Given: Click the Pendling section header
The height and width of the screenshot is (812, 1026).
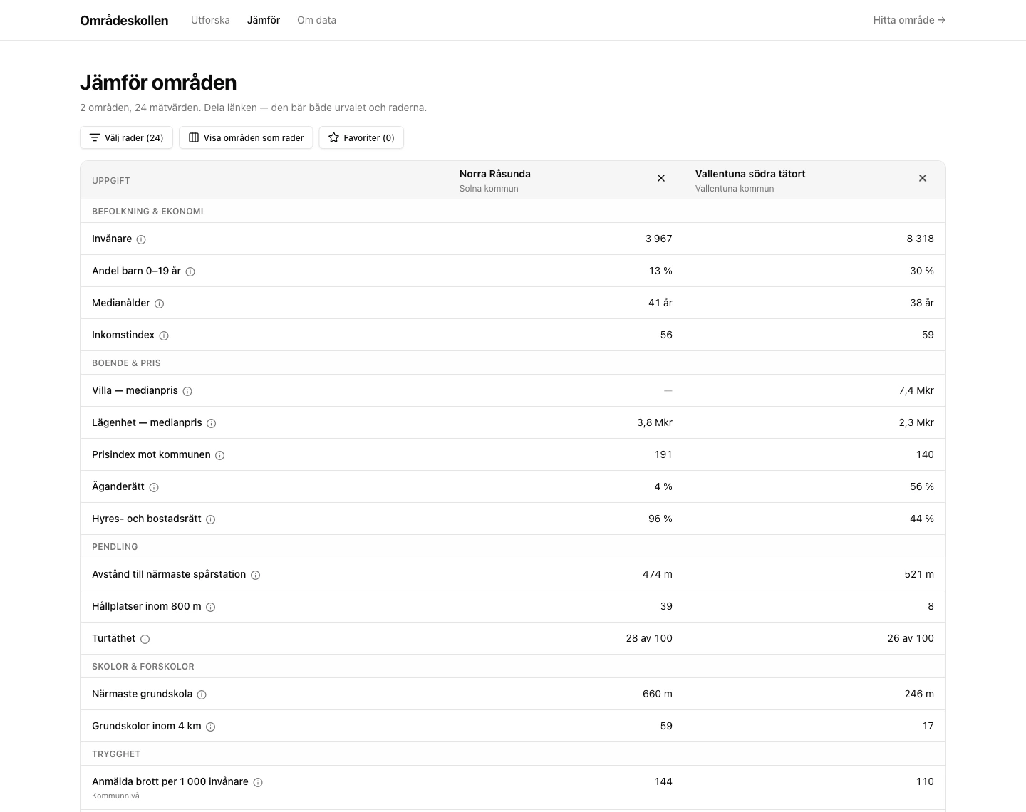Looking at the screenshot, I should coord(115,546).
